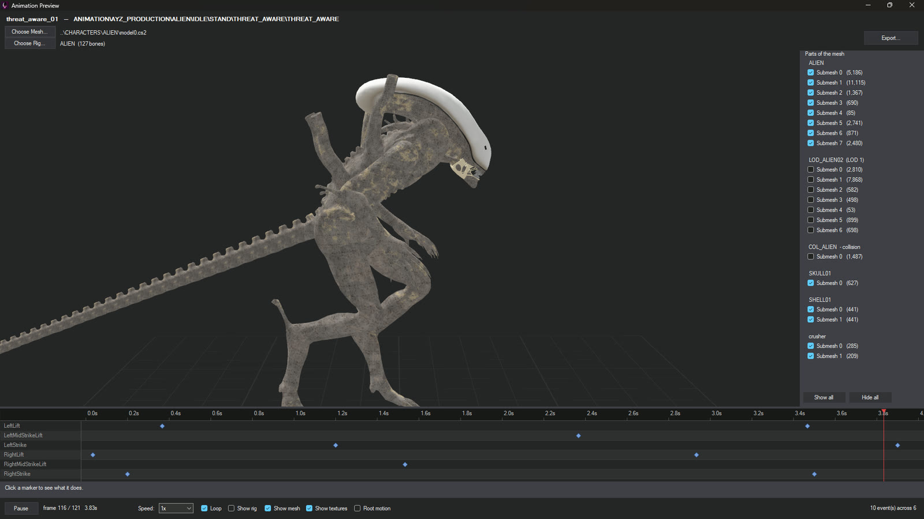Open the Export dialog
Screen dimensions: 924x519
click(891, 38)
